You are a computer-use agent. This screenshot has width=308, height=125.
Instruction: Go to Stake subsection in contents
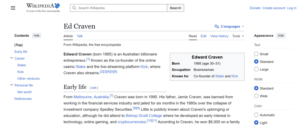click(22, 65)
